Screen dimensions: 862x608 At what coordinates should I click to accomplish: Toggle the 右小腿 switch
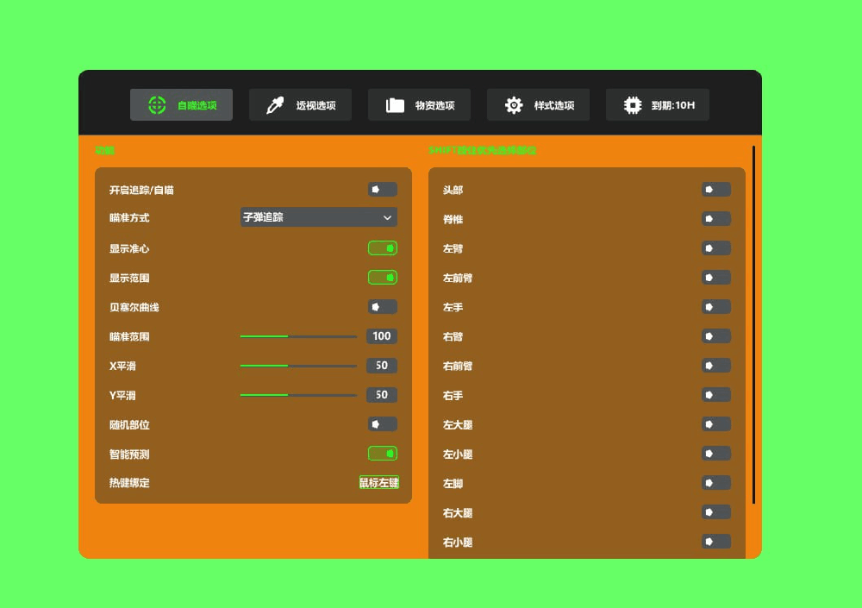click(x=716, y=542)
